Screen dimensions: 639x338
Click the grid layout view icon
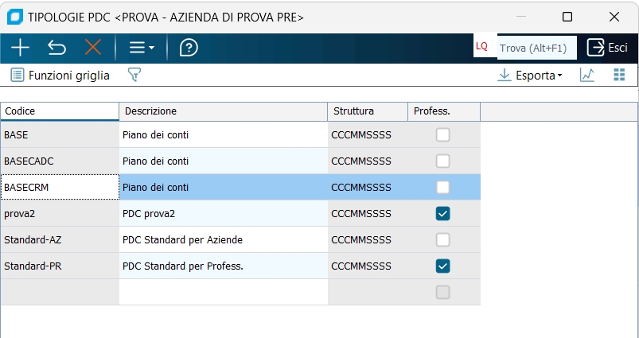tap(619, 75)
